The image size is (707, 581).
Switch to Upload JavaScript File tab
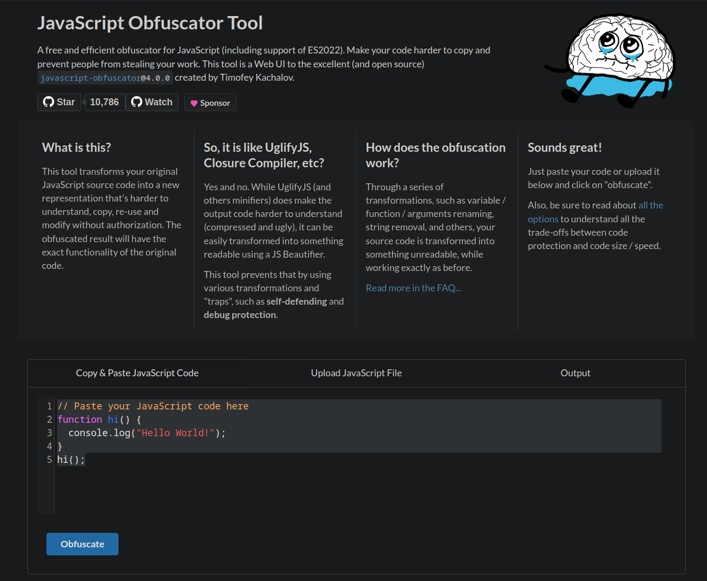pos(356,373)
